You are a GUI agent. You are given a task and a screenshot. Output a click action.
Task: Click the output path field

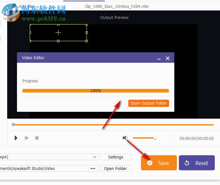pyautogui.click(x=44, y=168)
